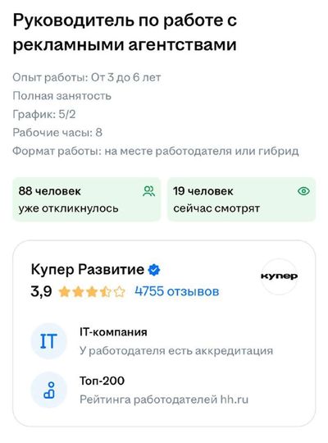
Task: Click the 88 человек уже откликнулось card
Action: 86,199
